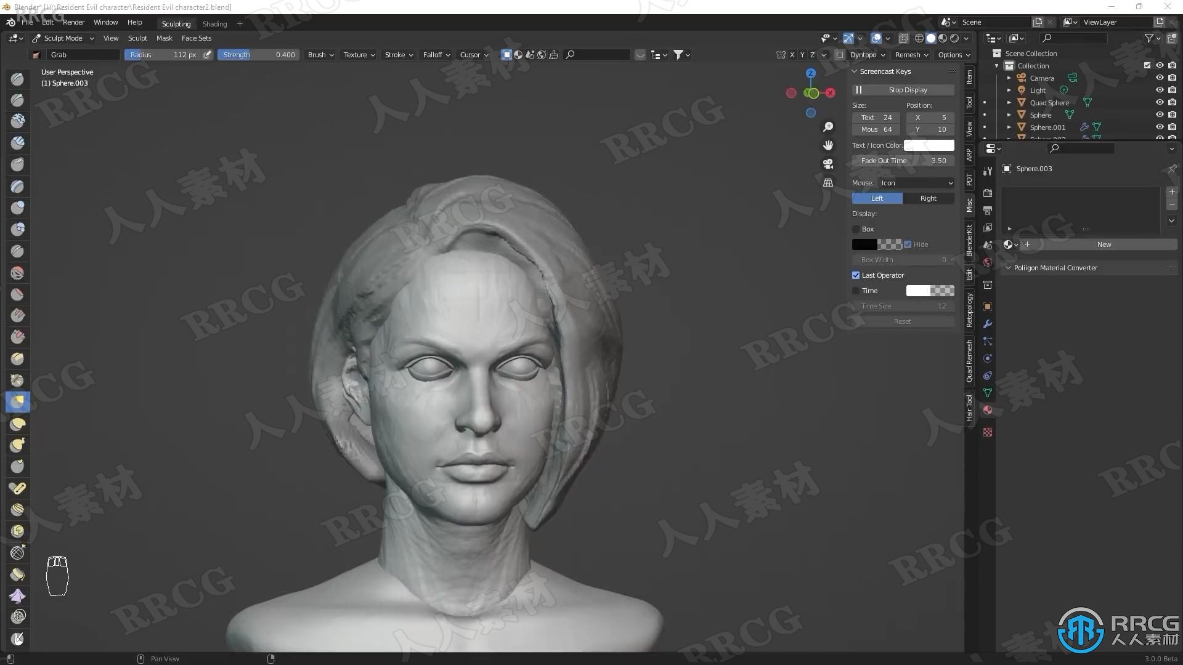Open the Shading workspace tab
The image size is (1183, 665).
click(x=214, y=22)
